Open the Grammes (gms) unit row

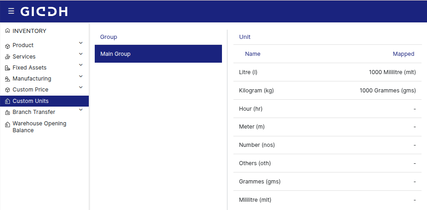tap(327, 181)
